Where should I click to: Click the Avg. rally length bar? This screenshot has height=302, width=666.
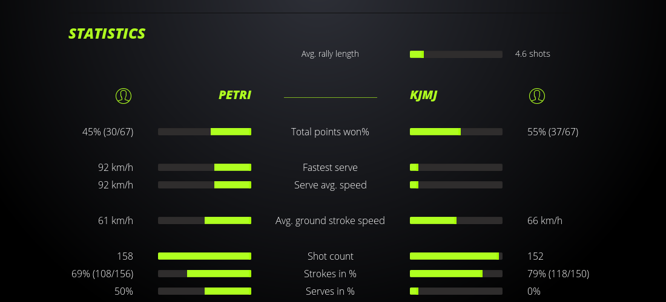pyautogui.click(x=456, y=54)
